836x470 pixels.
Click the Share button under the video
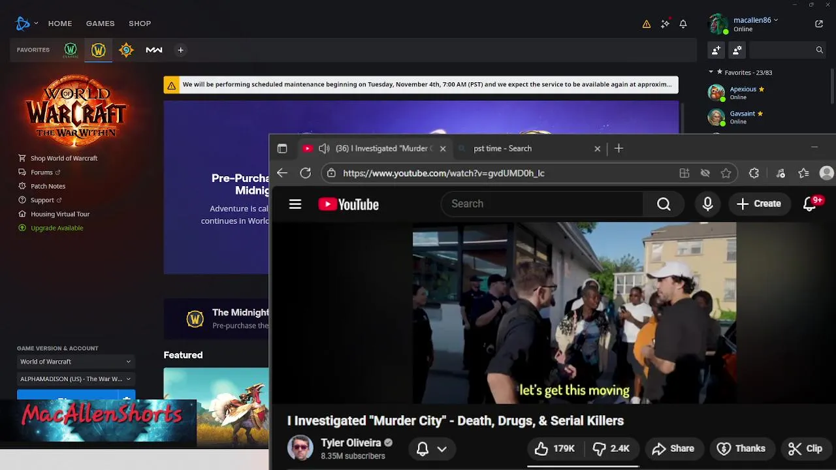coord(673,449)
